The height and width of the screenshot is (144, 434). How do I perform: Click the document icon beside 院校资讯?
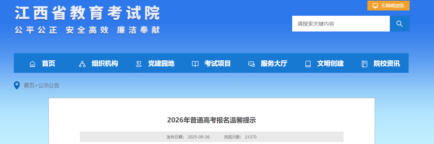(364, 64)
